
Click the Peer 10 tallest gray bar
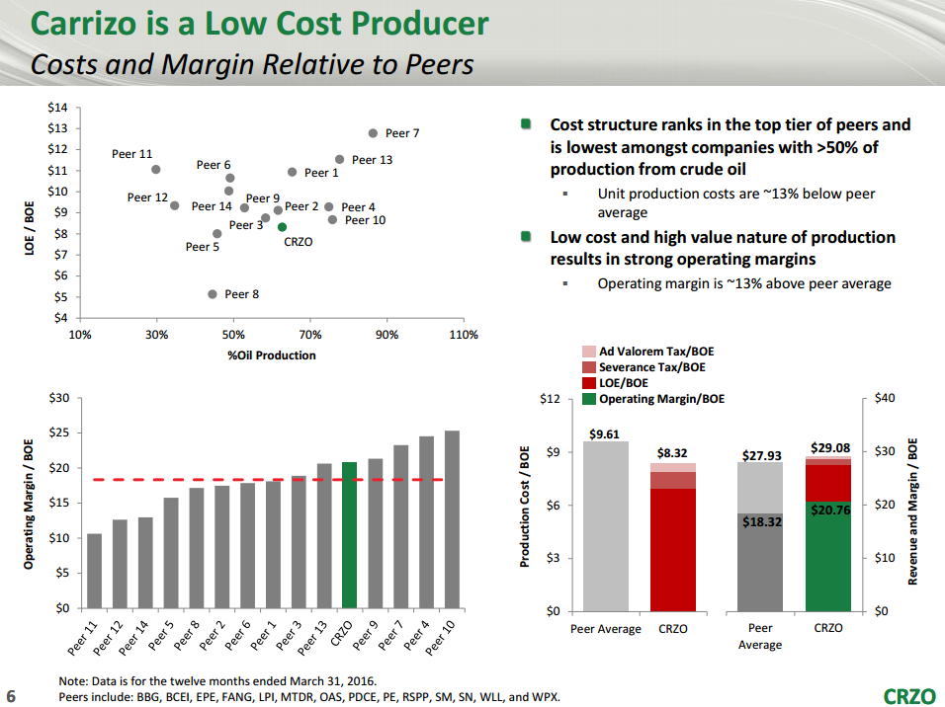(x=452, y=519)
